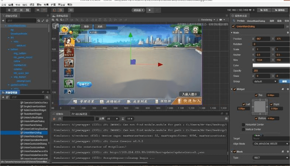Click Opacity value 255 field
This screenshot has height=166, width=290.
click(271, 70)
